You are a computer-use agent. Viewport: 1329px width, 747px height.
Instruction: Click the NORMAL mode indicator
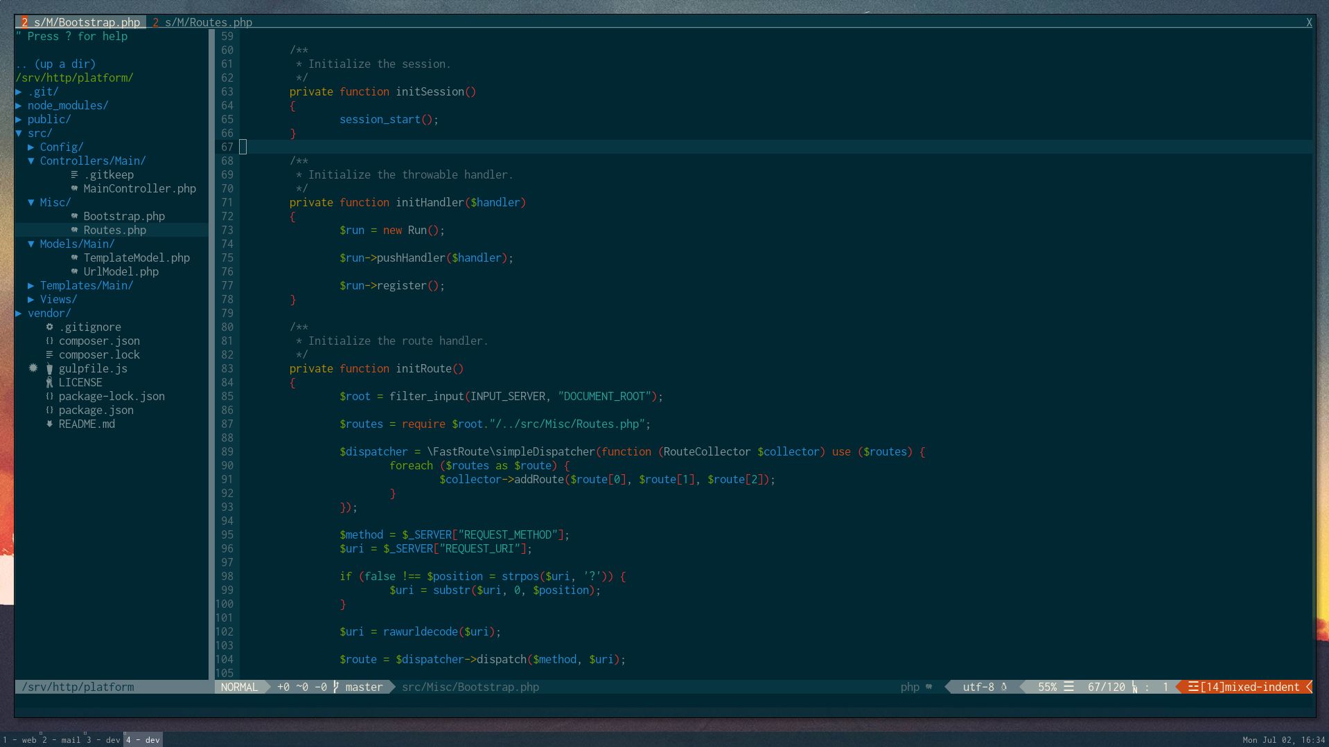tap(239, 687)
